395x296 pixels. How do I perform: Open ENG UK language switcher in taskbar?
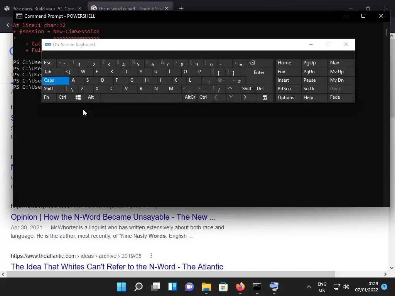point(322,287)
